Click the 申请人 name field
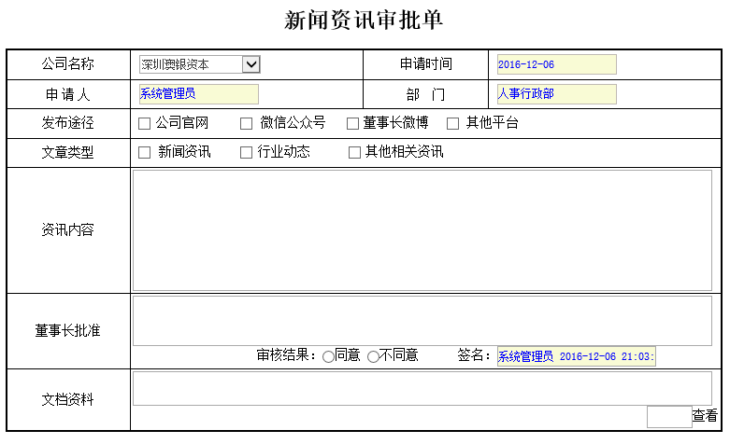The height and width of the screenshot is (444, 730). coord(198,94)
